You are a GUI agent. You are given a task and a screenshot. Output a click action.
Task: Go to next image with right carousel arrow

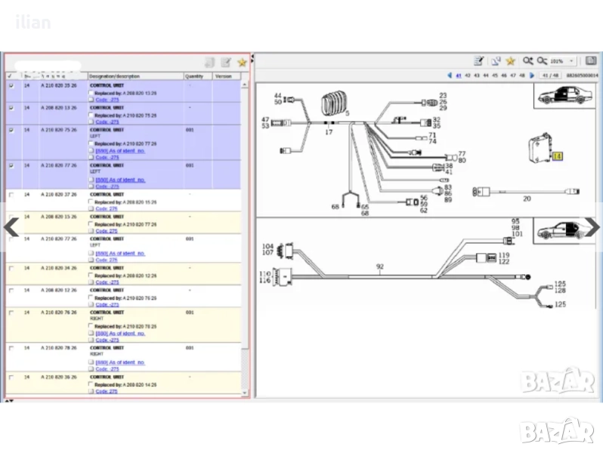(590, 226)
